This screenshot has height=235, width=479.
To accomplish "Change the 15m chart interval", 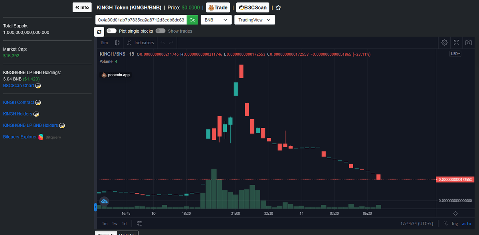I will (x=104, y=43).
